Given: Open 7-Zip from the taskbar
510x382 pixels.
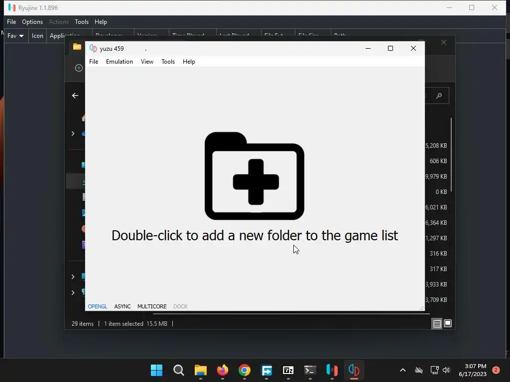Looking at the screenshot, I should [288, 370].
